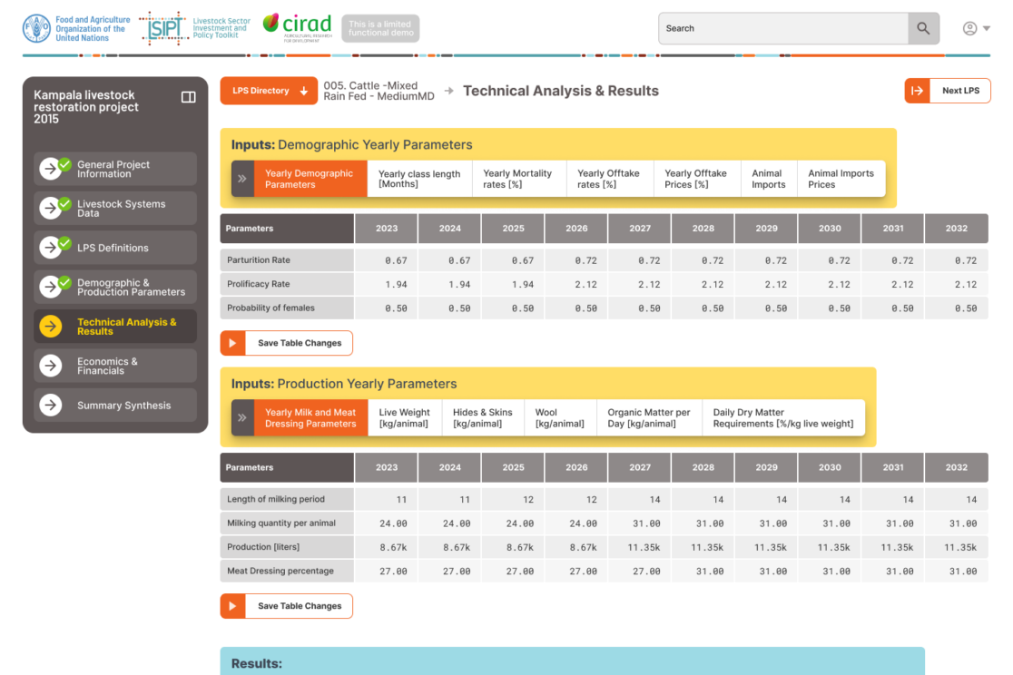Open General Project Information section
Screen dimensions: 1013x675
click(x=115, y=169)
